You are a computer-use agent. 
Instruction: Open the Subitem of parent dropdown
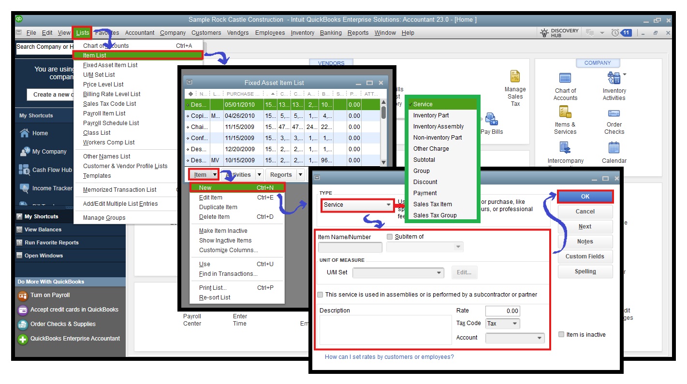pos(424,247)
